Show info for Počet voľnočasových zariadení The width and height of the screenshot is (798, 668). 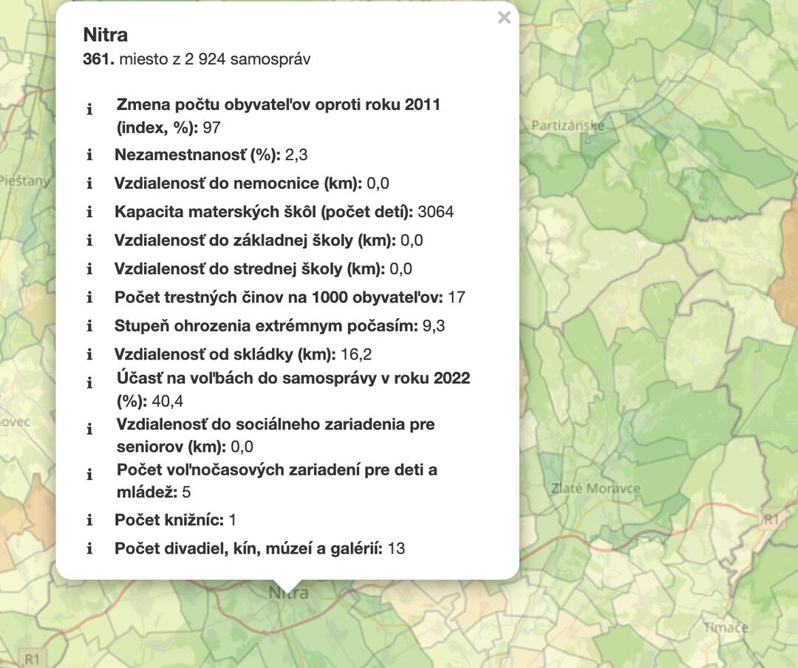click(89, 475)
